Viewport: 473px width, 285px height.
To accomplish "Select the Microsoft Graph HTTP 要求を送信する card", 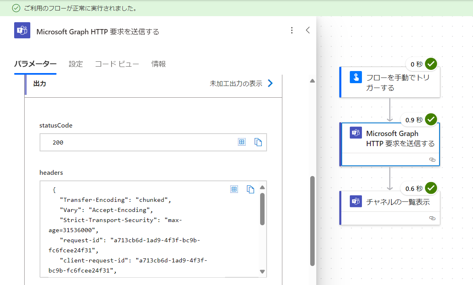I will coord(390,144).
